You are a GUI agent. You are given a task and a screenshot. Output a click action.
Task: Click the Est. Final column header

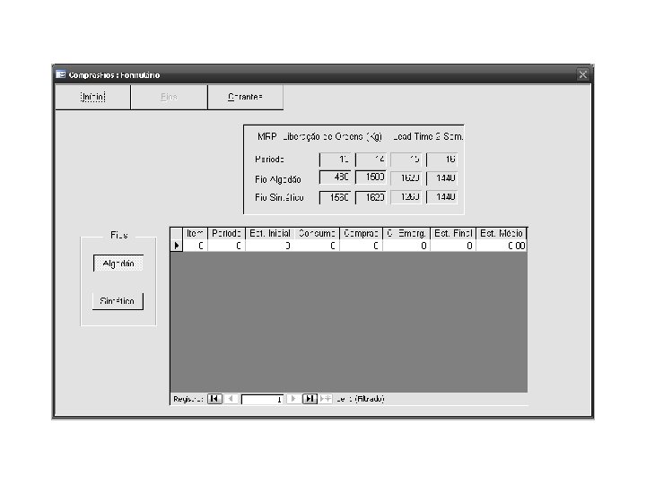[x=453, y=233]
